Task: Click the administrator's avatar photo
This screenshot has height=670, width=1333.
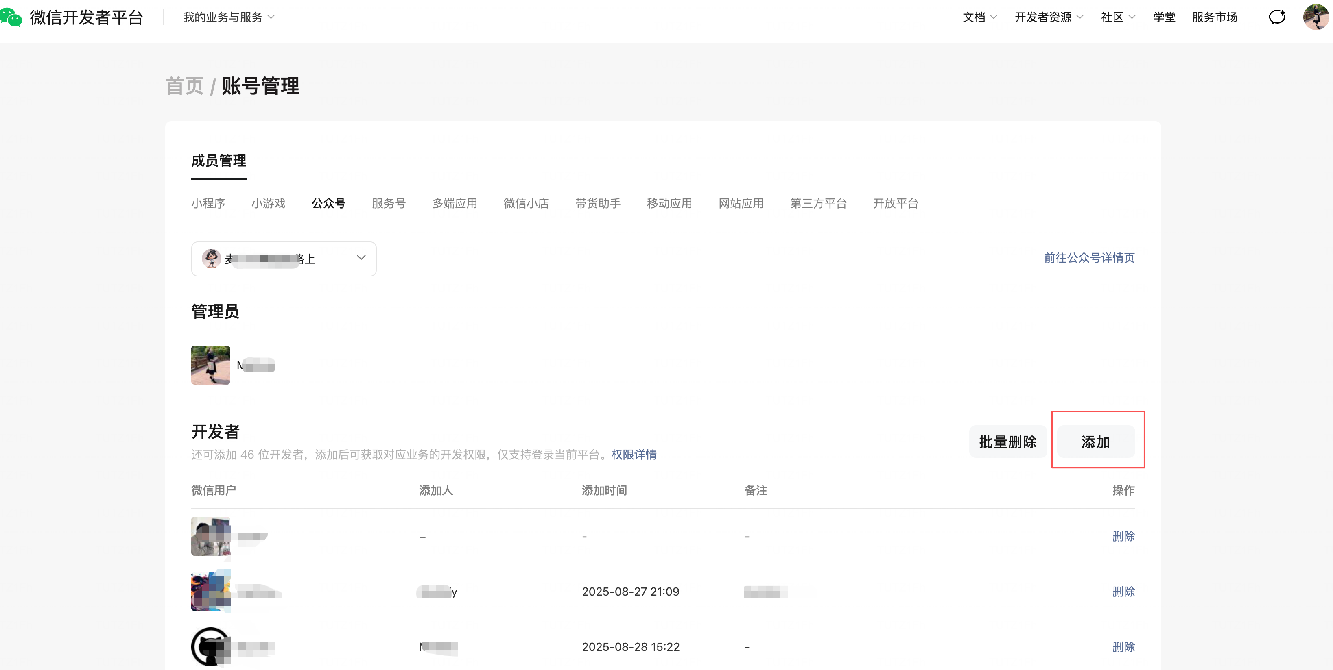Action: coord(211,365)
